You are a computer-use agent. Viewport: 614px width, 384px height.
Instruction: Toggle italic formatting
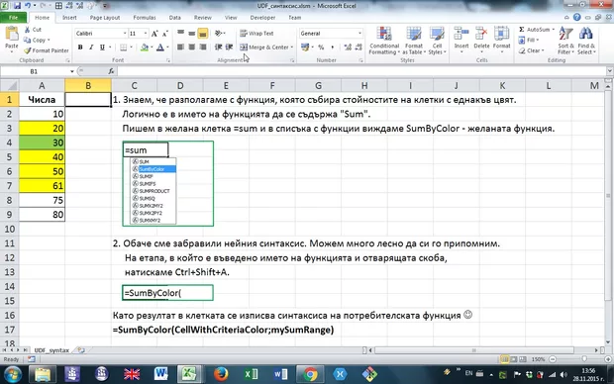point(91,48)
